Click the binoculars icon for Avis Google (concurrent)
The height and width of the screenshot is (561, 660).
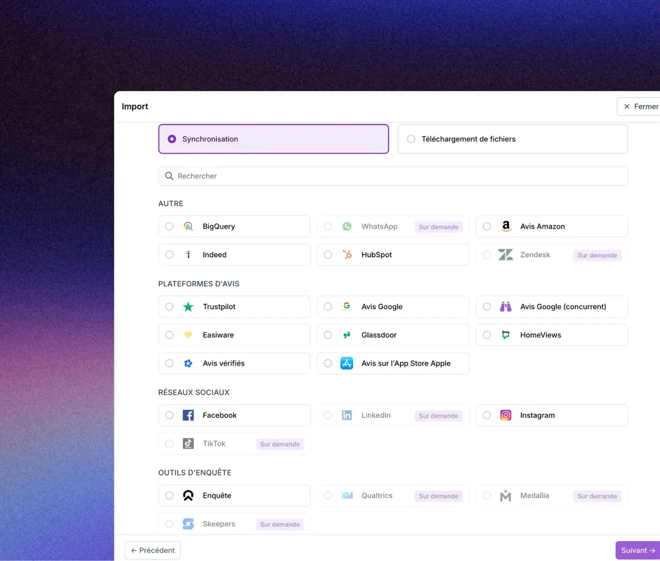pos(505,306)
